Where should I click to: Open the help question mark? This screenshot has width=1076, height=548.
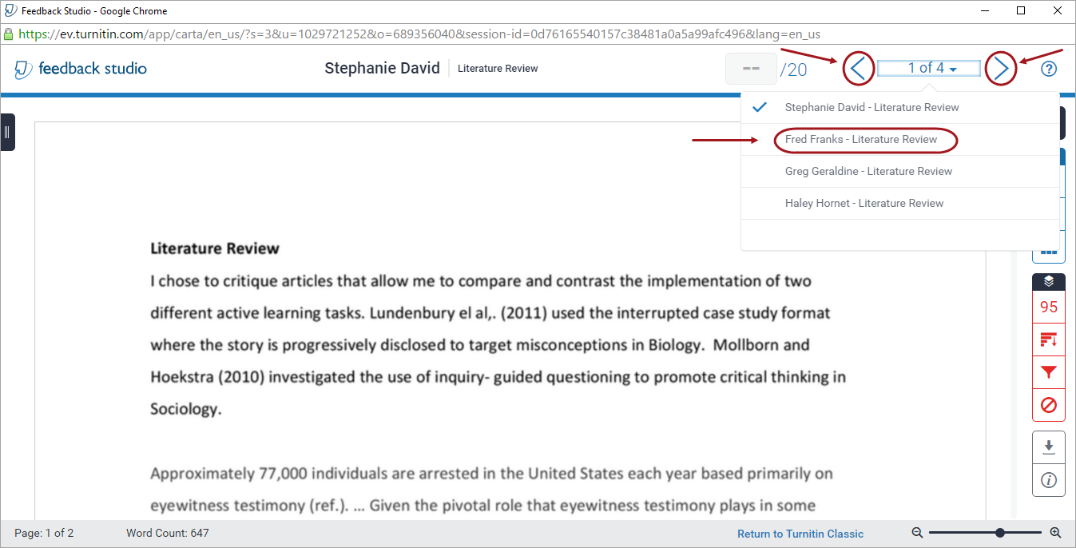pyautogui.click(x=1049, y=69)
